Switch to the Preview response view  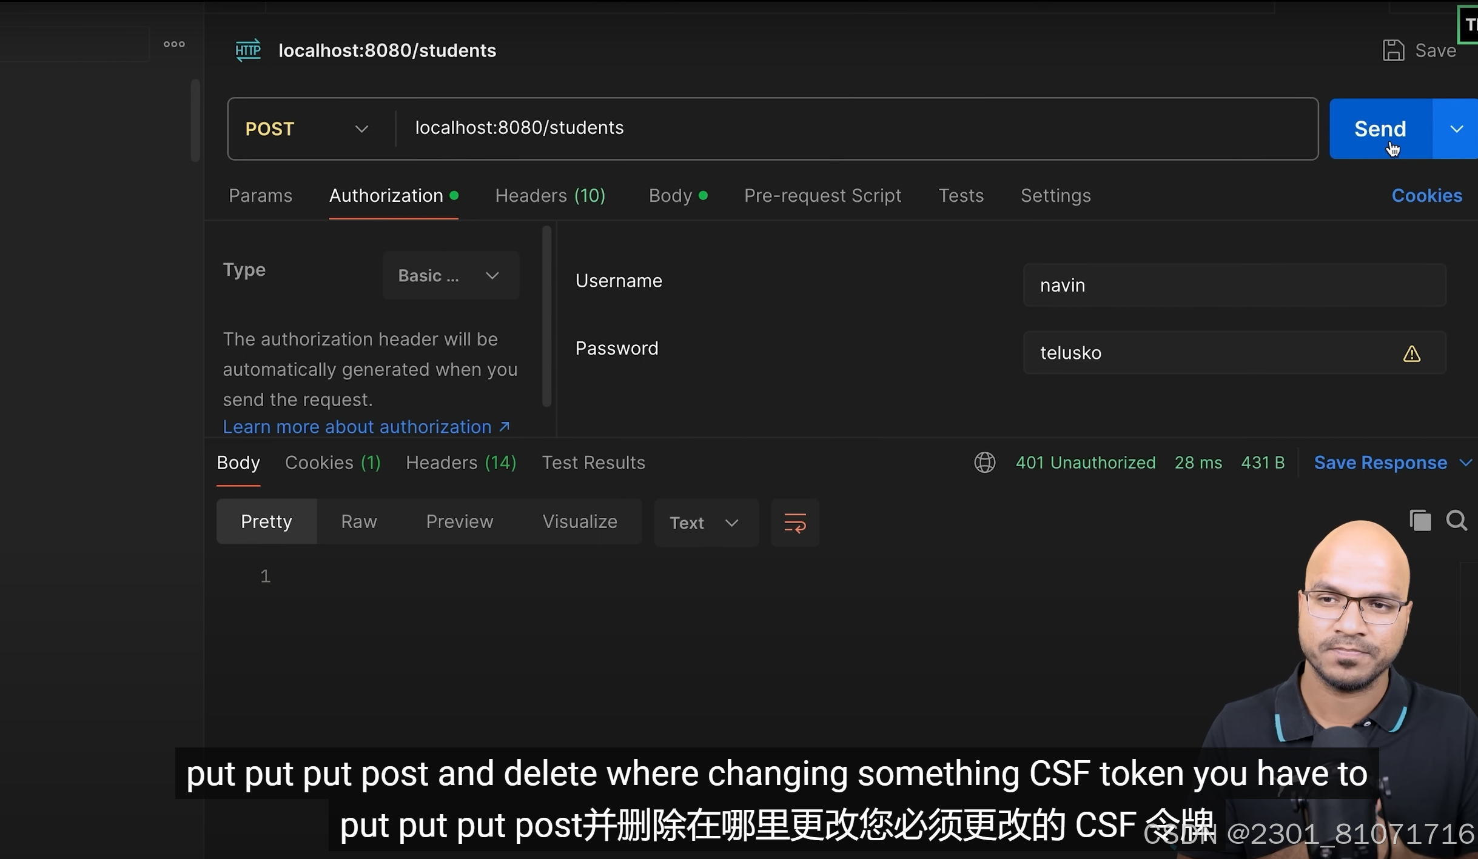coord(459,521)
